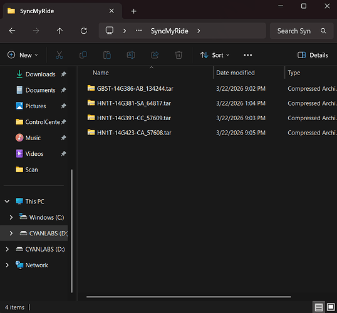This screenshot has width=337, height=313.
Task: Open the Sort dropdown menu
Action: (x=215, y=55)
